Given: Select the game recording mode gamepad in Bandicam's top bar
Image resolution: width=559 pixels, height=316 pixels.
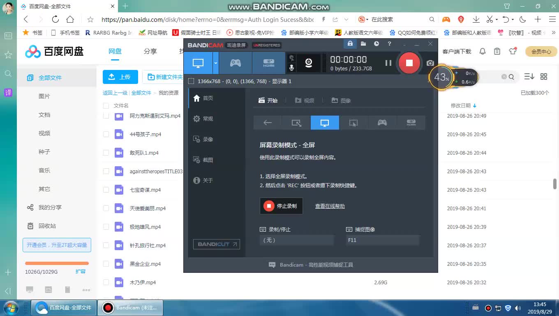Looking at the screenshot, I should 235,63.
